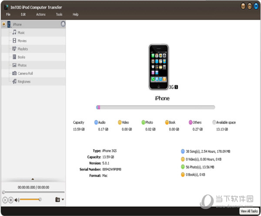The width and height of the screenshot is (261, 216).
Task: Select the Playlists icon
Action: [x=14, y=49]
